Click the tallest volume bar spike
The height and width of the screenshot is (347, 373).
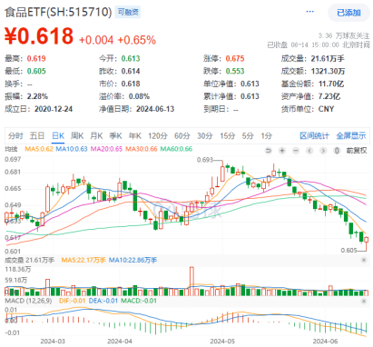(x=191, y=281)
